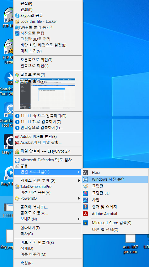
Task: Click the image preview thumbnail in menu
Action: [x=47, y=94]
